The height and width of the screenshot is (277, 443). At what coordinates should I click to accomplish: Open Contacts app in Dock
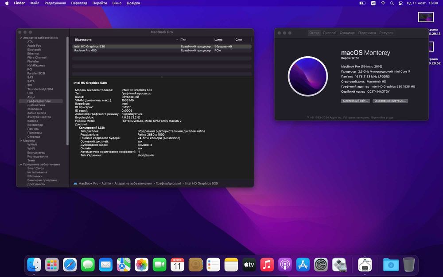click(195, 265)
